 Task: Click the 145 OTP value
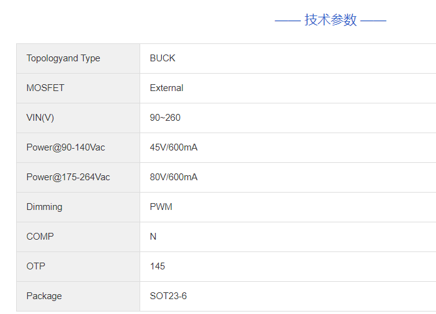[158, 266]
